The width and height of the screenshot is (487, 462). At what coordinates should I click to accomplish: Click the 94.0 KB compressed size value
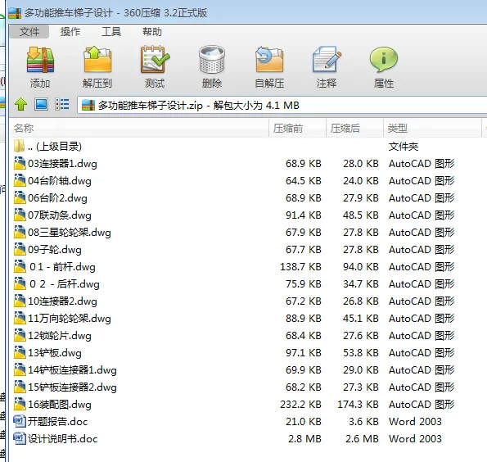tap(361, 266)
